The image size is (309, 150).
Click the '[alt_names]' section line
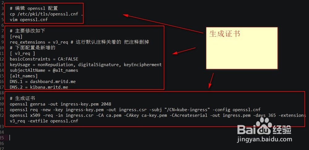point(24,76)
